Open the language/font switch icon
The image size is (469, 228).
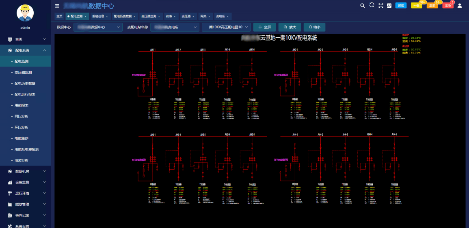[x=389, y=5]
